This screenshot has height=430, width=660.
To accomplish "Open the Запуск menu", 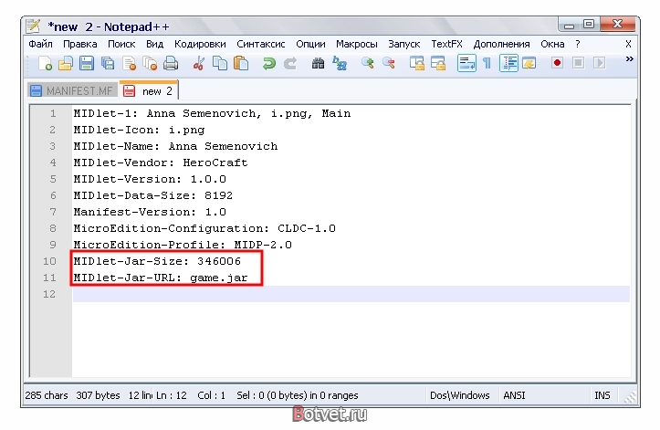I will 404,44.
